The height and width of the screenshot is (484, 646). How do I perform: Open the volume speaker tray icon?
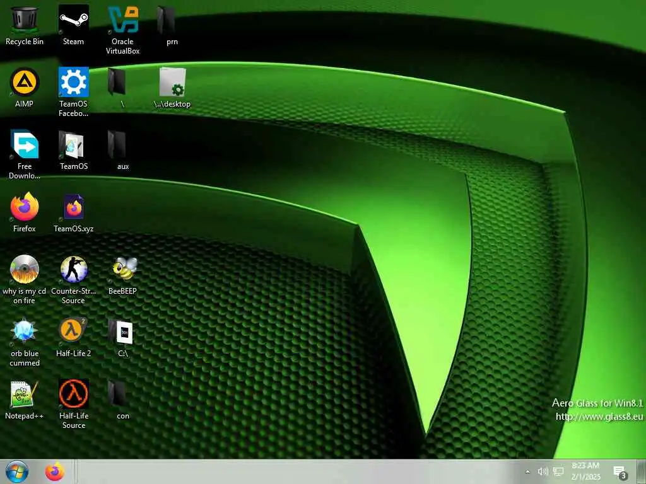[543, 471]
